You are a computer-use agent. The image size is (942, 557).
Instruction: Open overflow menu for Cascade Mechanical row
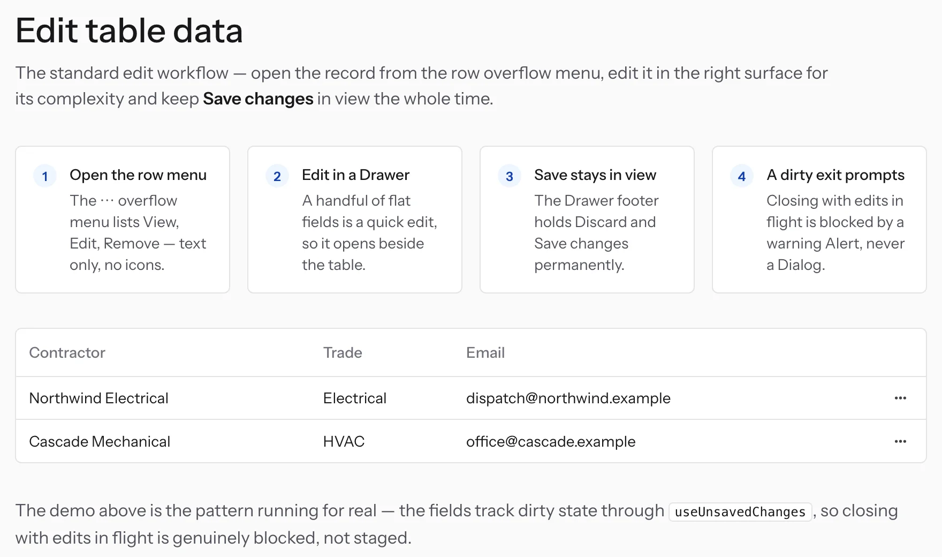pos(900,441)
